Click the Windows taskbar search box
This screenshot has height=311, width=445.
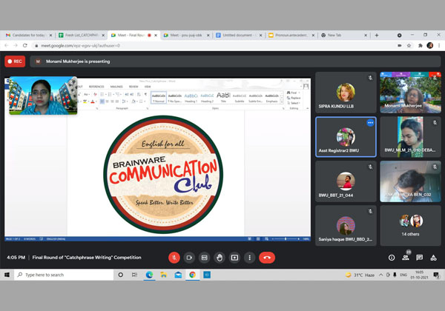click(63, 274)
